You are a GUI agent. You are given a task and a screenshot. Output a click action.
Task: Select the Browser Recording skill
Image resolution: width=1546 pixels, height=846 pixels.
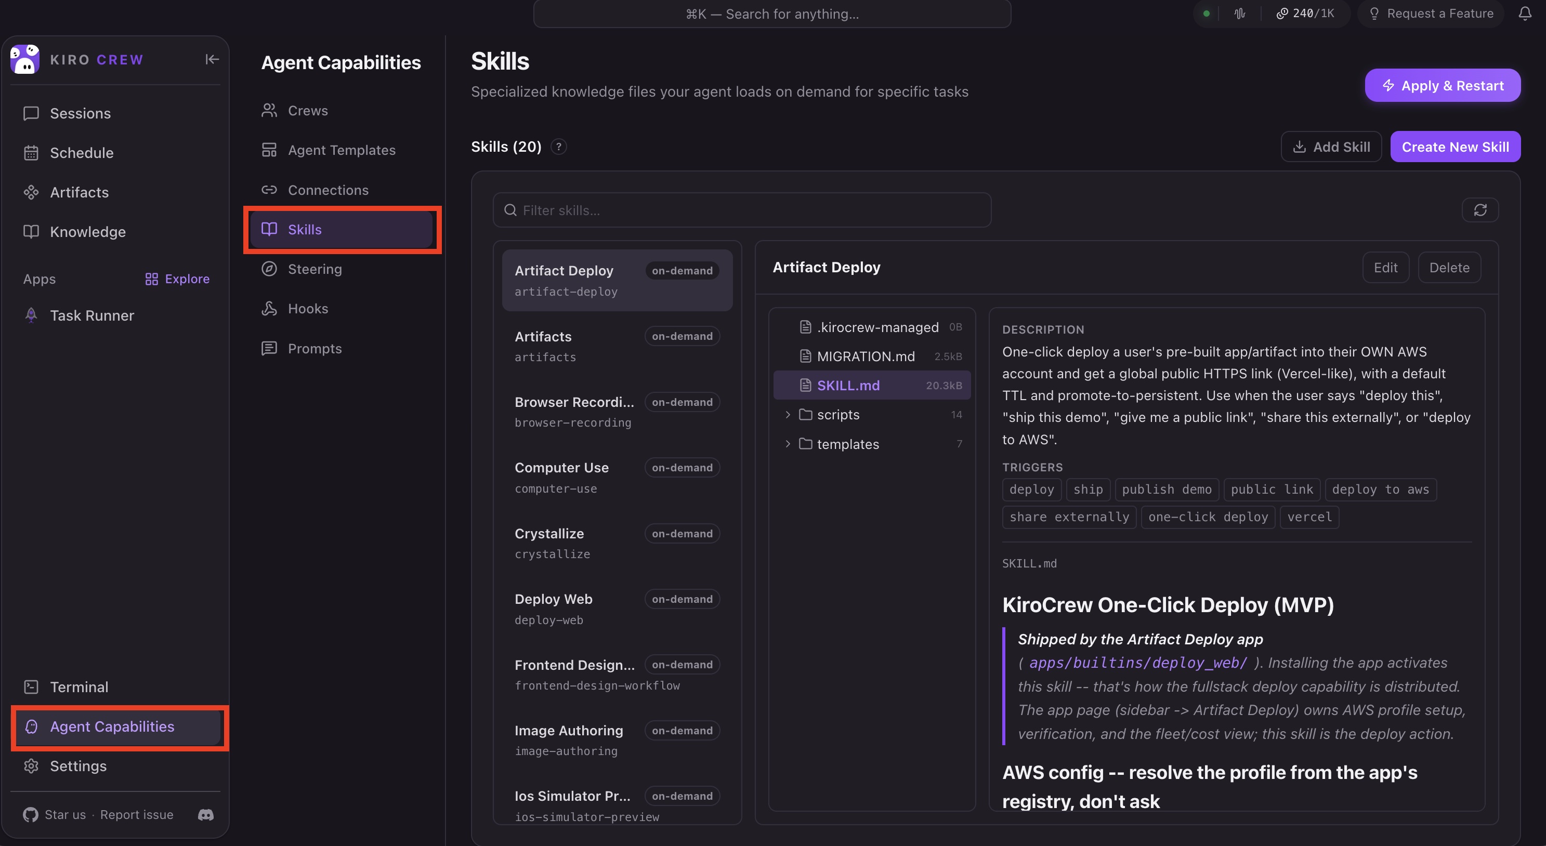617,412
